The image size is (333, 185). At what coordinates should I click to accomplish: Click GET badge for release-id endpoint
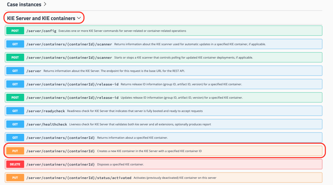[15, 84]
